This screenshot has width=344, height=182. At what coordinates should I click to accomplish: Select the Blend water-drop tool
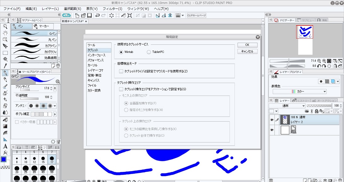click(5, 112)
